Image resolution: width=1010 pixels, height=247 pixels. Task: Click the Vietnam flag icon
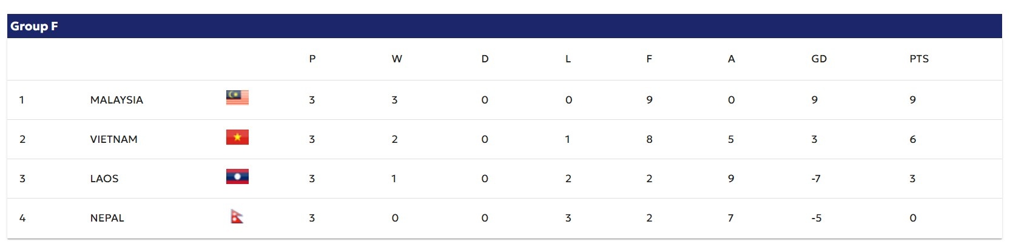[x=237, y=137]
